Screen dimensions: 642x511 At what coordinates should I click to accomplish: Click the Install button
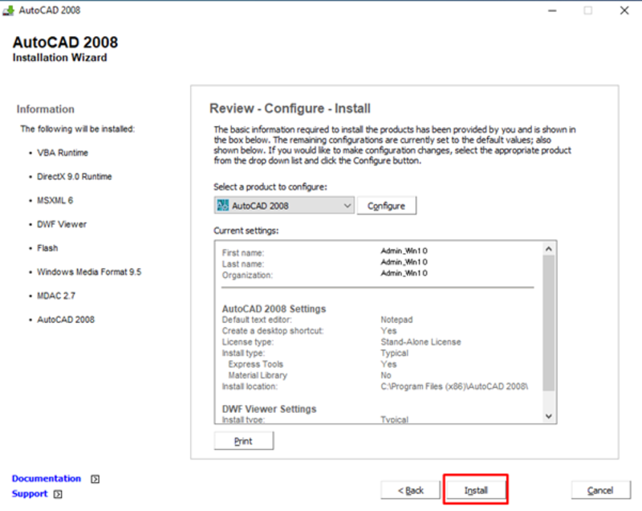[475, 490]
